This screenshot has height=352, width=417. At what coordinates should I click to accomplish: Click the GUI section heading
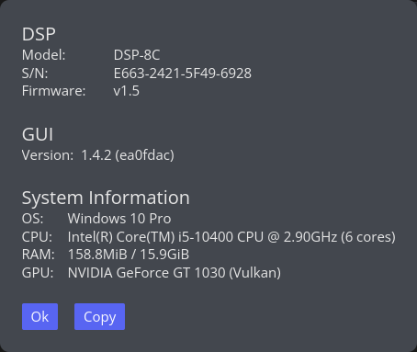(x=38, y=134)
